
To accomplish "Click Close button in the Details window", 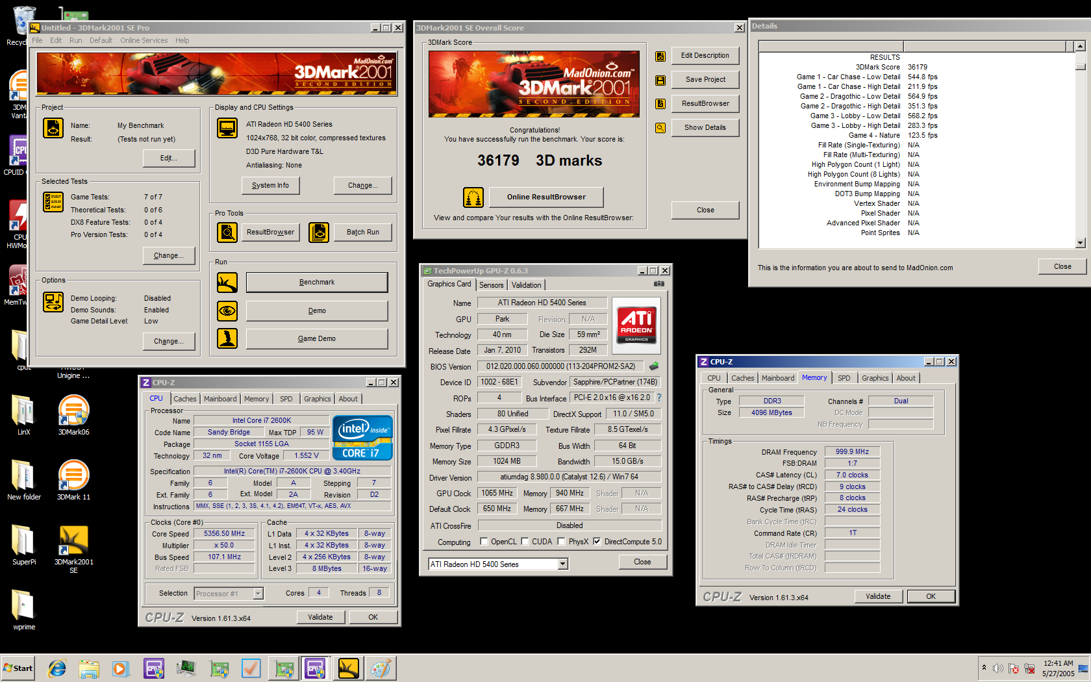I will point(1062,267).
